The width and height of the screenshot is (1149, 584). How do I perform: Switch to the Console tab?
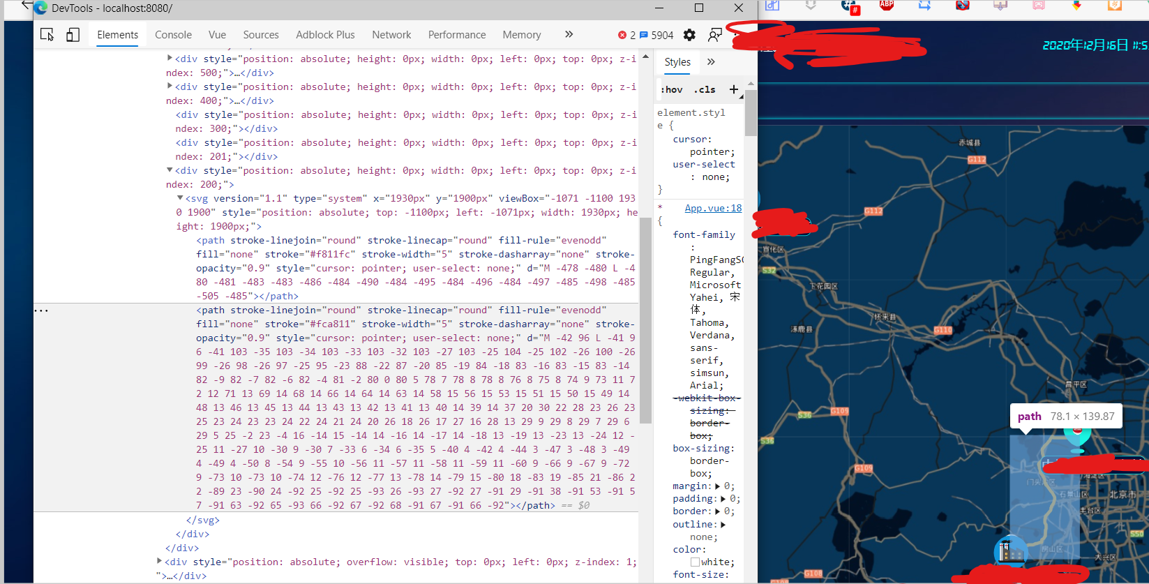[173, 35]
